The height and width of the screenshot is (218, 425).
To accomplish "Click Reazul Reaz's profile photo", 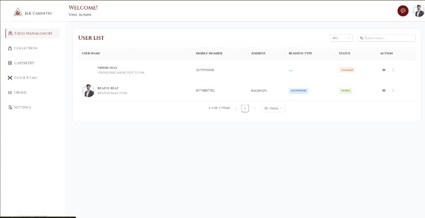I will coord(88,91).
